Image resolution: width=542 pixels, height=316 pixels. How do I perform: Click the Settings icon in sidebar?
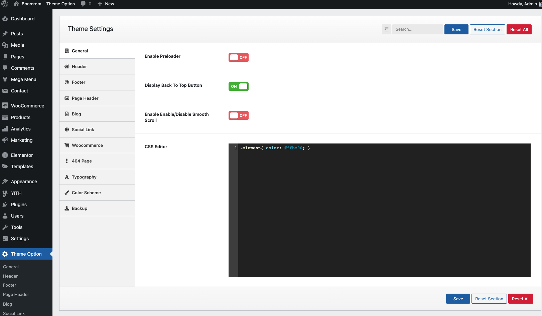click(x=5, y=239)
